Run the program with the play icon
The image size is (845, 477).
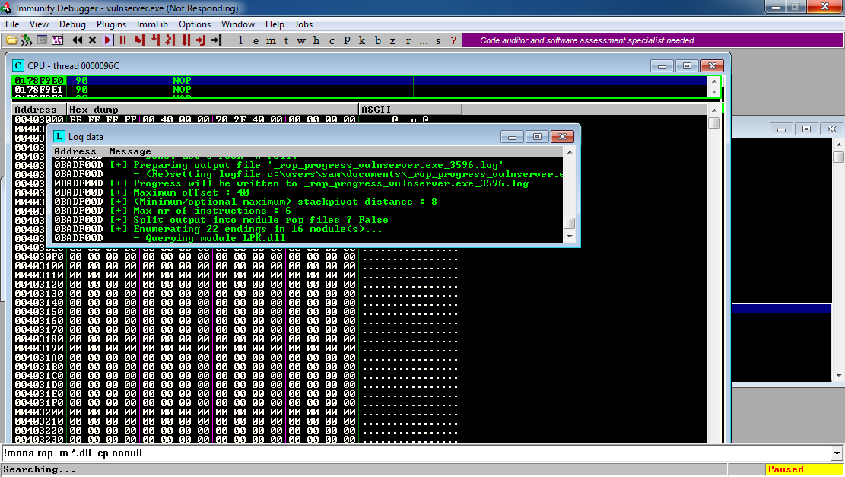[x=107, y=40]
